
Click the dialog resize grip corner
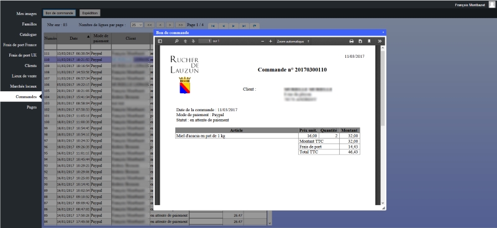(384, 208)
